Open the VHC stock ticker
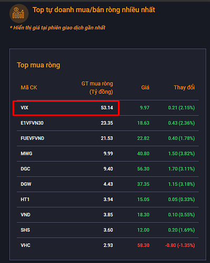This screenshot has width=210, height=263. click(x=25, y=245)
